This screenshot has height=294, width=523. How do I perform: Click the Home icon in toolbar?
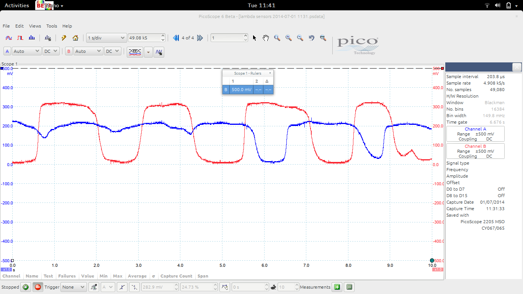[x=75, y=38]
